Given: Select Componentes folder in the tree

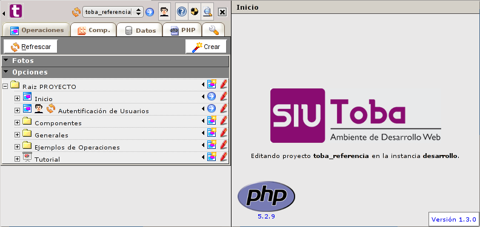Looking at the screenshot, I should coord(58,123).
